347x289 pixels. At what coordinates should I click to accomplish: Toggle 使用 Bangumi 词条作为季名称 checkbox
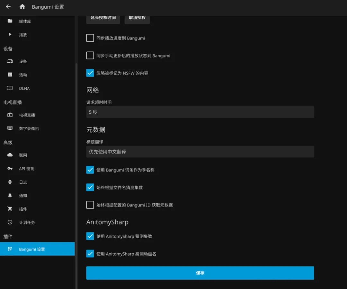pyautogui.click(x=90, y=170)
